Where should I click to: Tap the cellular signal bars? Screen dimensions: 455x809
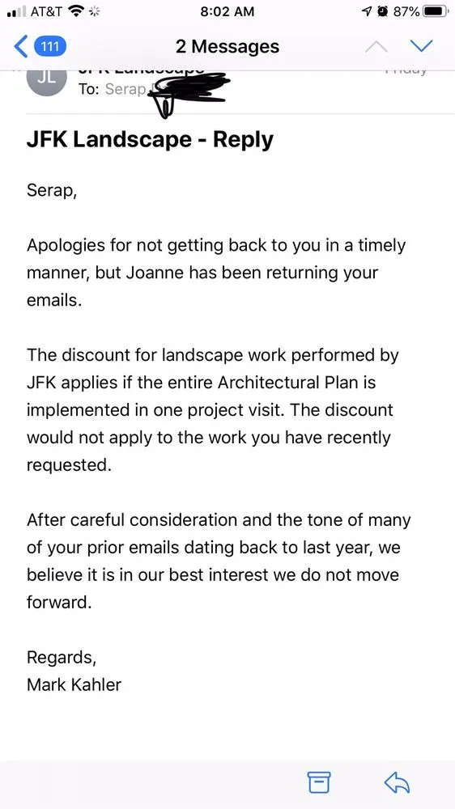pos(16,11)
